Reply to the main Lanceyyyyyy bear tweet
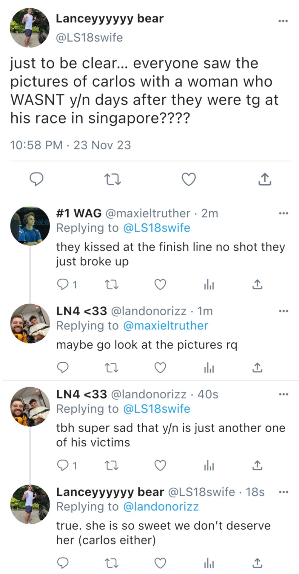This screenshot has width=299, height=574. point(36,179)
